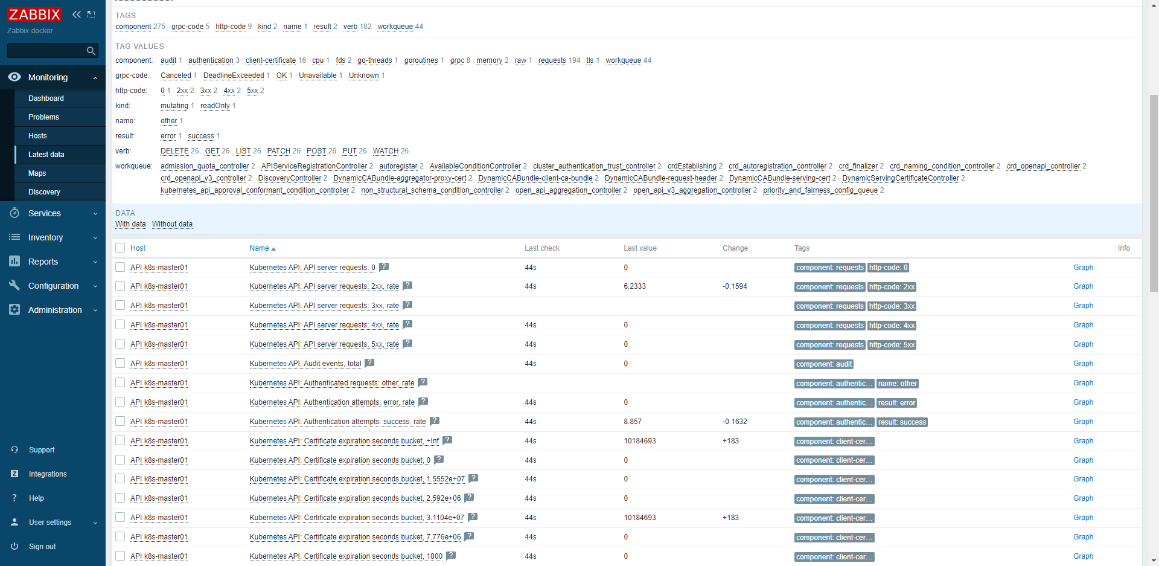Filter by the component tag link

tap(133, 27)
